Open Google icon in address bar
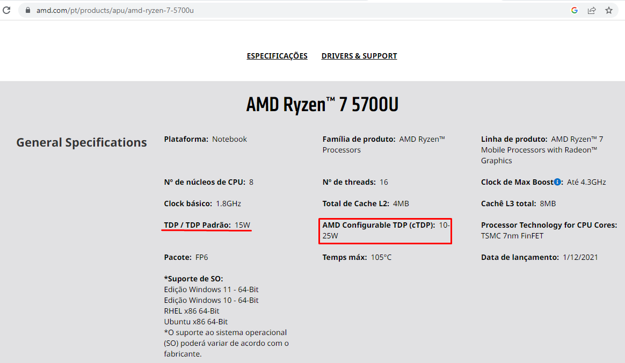 tap(575, 10)
